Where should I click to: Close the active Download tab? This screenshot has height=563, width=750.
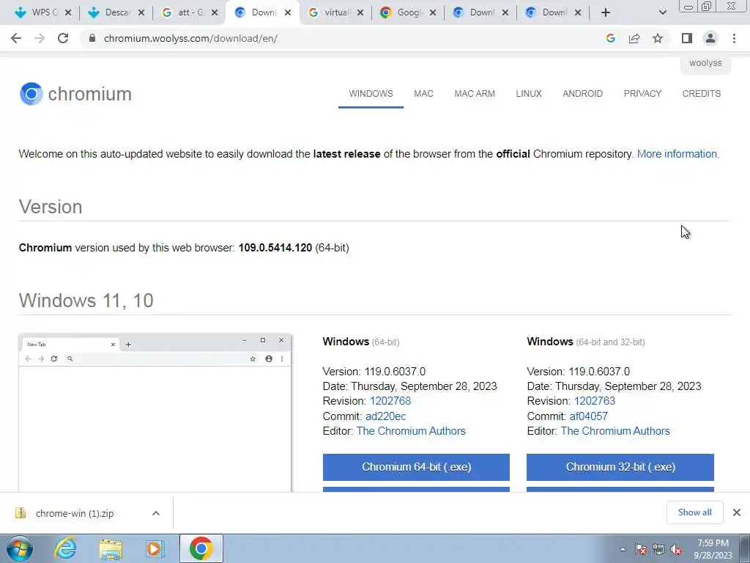tap(287, 12)
